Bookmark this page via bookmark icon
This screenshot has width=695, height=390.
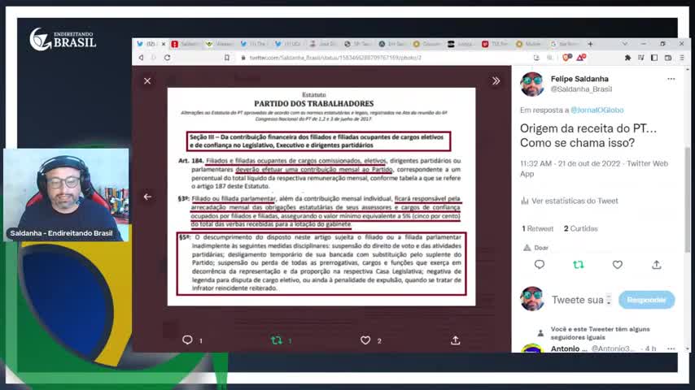[226, 58]
